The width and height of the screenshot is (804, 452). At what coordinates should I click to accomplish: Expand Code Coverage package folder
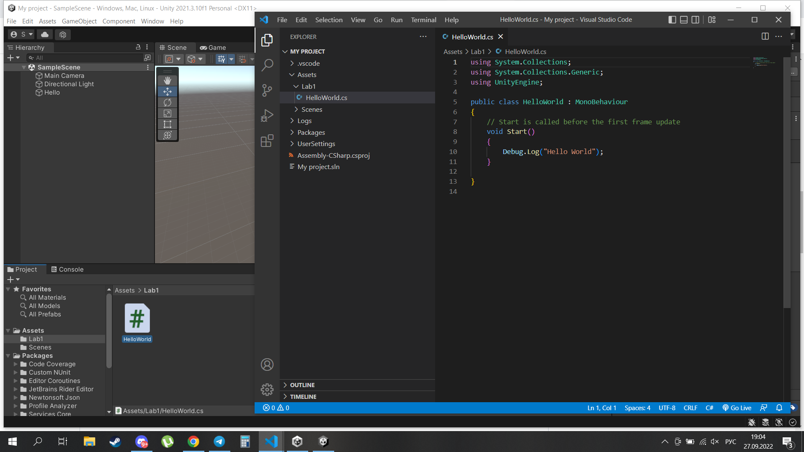[x=16, y=364]
